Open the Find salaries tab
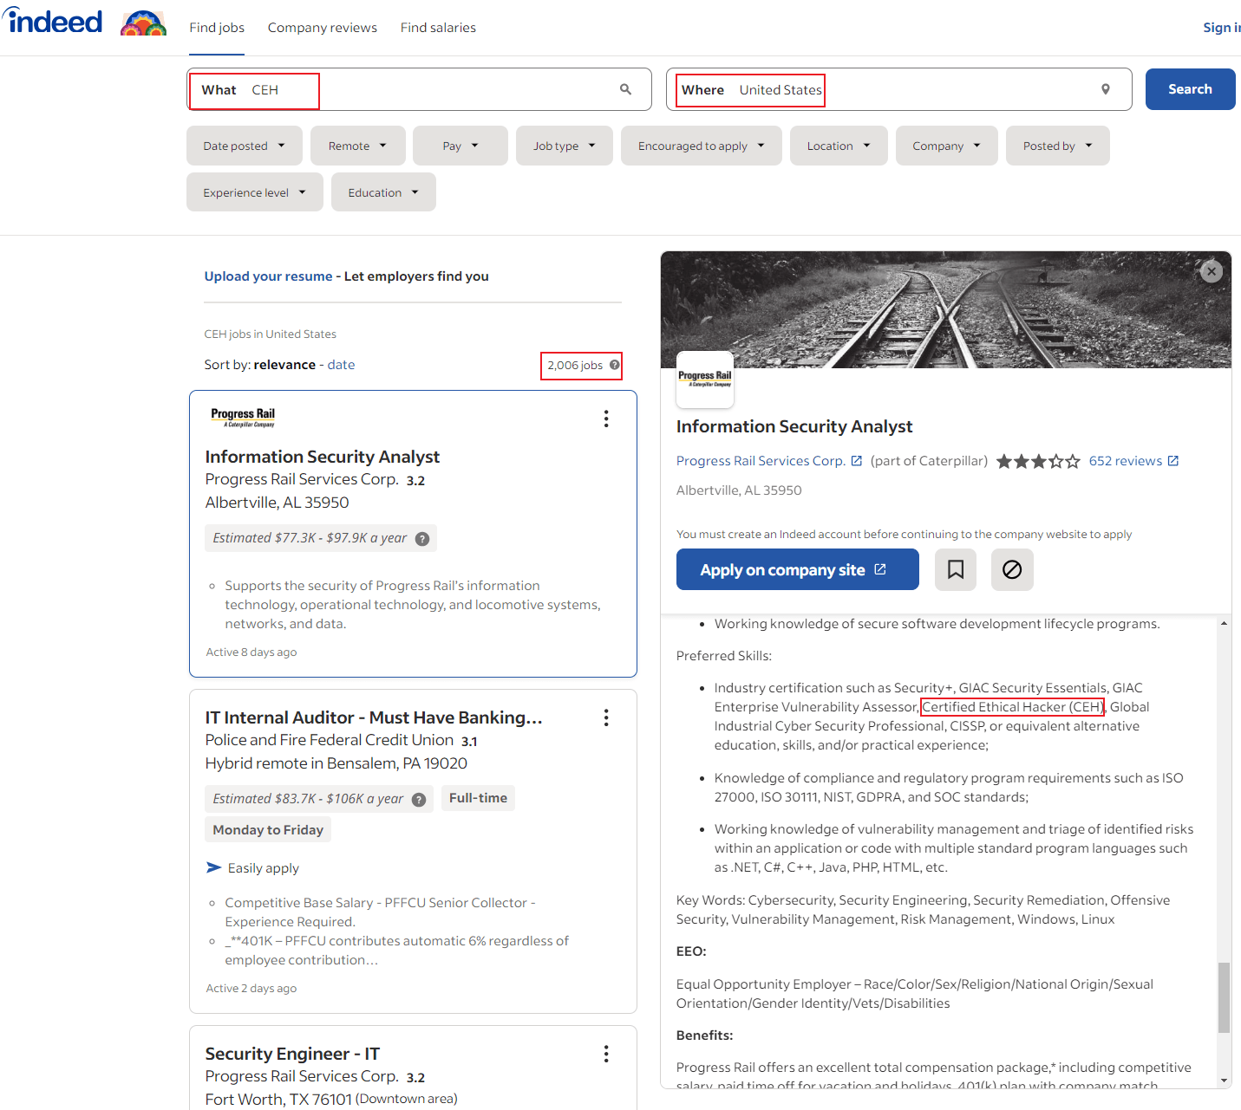1241x1110 pixels. click(438, 28)
